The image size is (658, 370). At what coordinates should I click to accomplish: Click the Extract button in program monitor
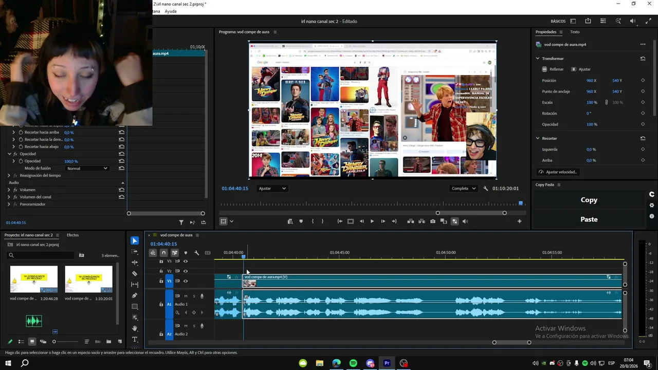pyautogui.click(x=422, y=221)
